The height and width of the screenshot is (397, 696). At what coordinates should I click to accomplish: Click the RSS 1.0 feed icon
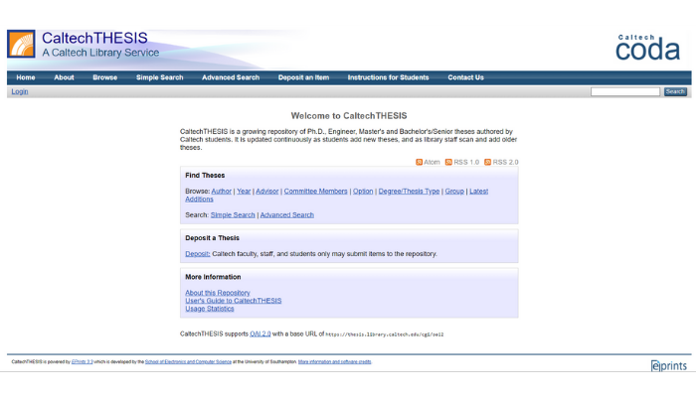(448, 162)
